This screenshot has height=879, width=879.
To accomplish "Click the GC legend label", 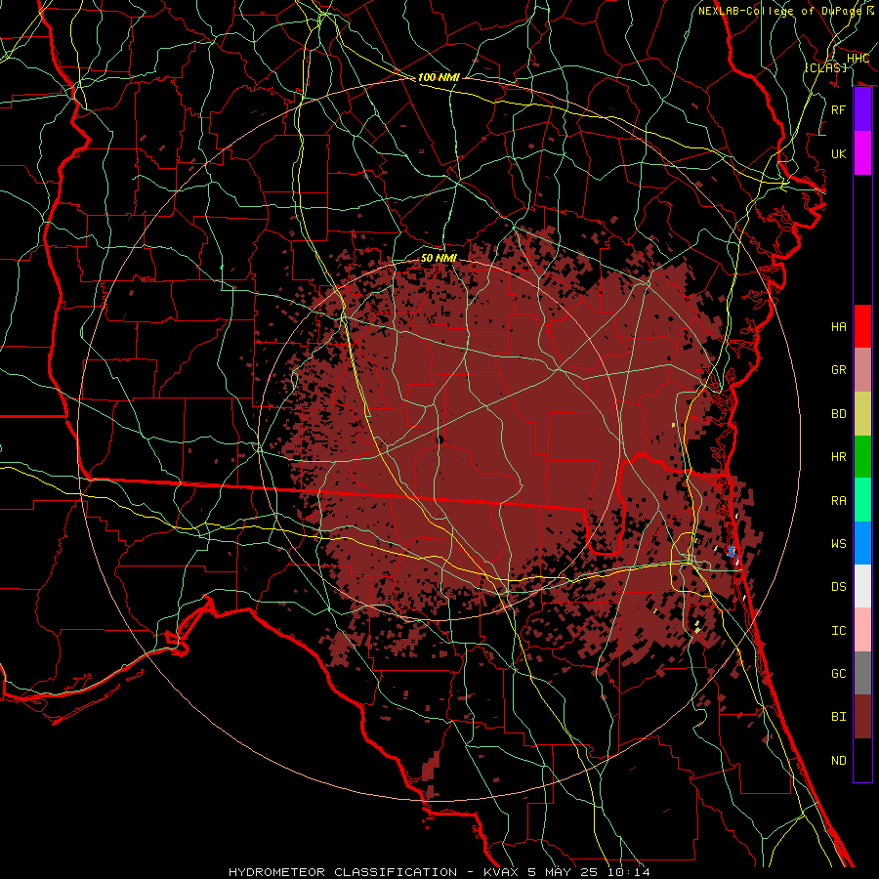I will pyautogui.click(x=839, y=673).
